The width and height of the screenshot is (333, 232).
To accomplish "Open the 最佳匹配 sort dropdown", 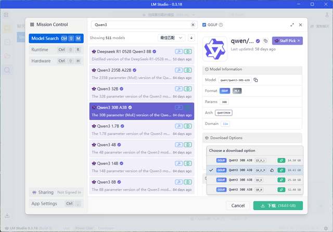I will tap(171, 38).
